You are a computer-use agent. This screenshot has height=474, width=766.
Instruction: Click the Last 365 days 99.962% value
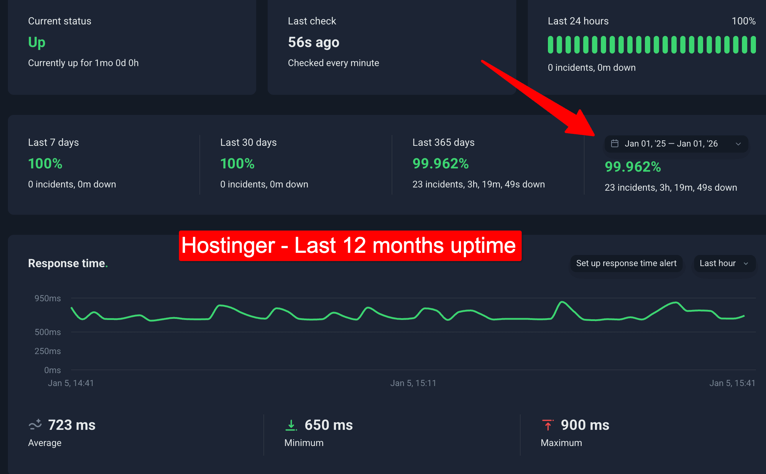pyautogui.click(x=440, y=164)
